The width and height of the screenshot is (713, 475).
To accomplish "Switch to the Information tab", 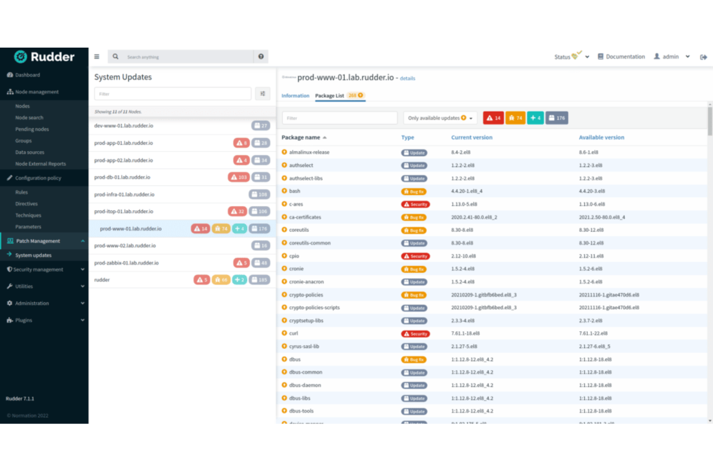I will 295,96.
